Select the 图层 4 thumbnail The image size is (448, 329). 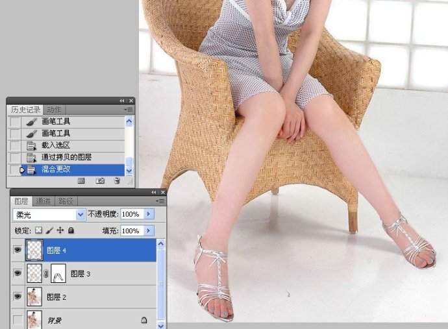[x=34, y=250]
